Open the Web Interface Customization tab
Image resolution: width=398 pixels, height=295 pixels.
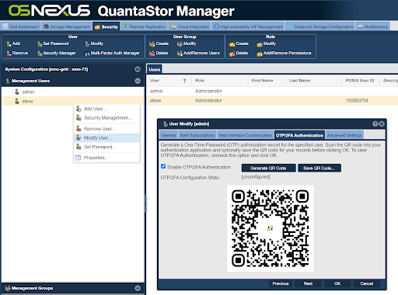tap(245, 135)
